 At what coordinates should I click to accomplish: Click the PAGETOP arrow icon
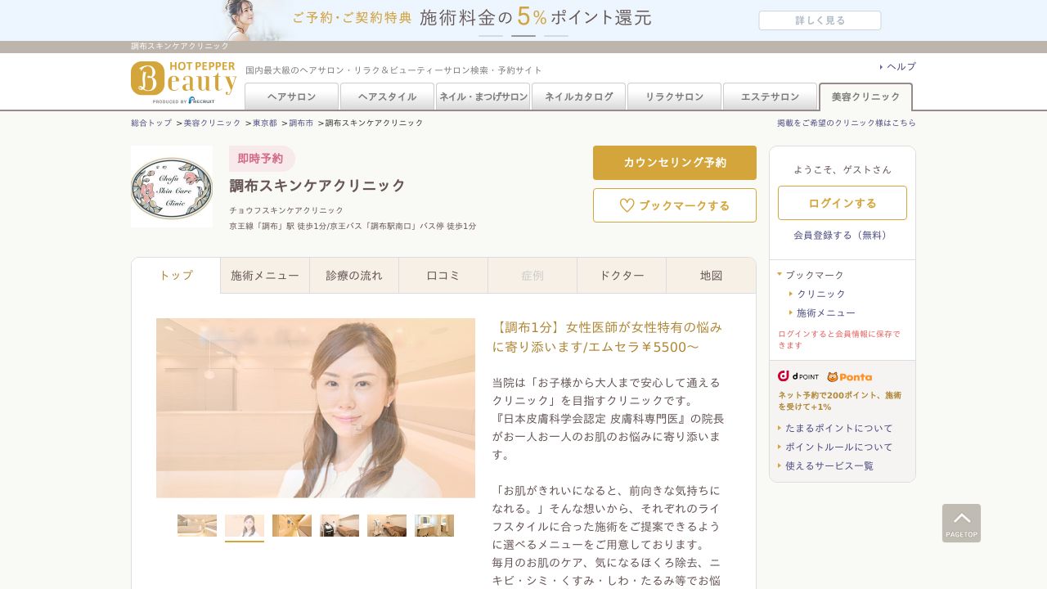click(x=961, y=523)
